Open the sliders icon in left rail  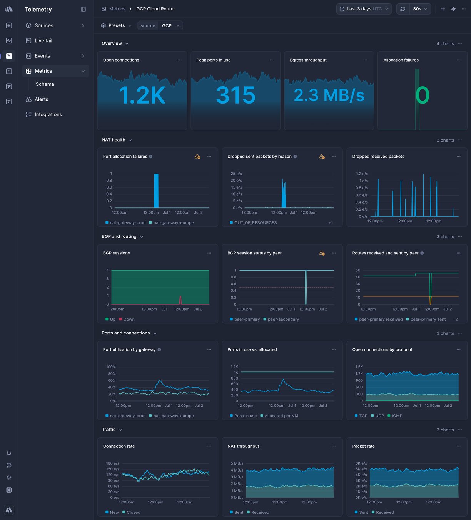pos(9,101)
